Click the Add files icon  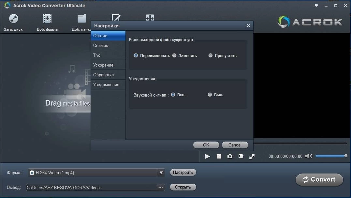pos(47,19)
